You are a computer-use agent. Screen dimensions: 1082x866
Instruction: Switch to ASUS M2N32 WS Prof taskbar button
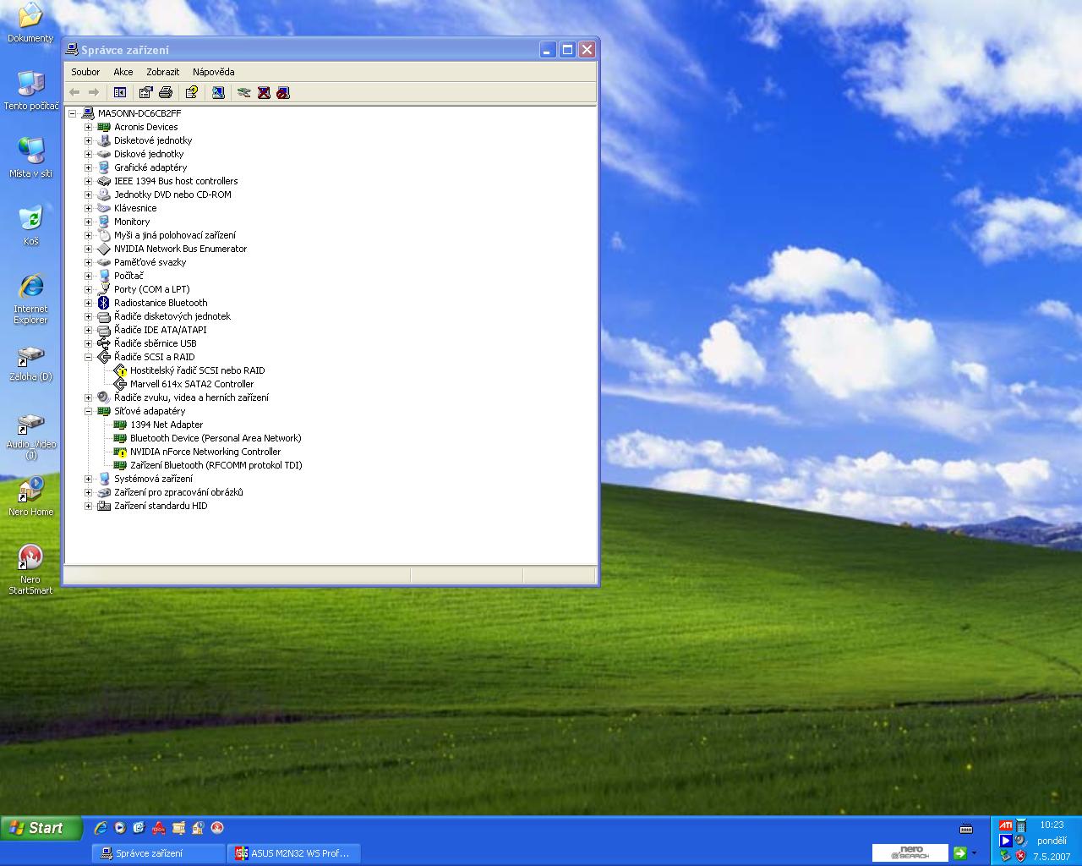(293, 853)
